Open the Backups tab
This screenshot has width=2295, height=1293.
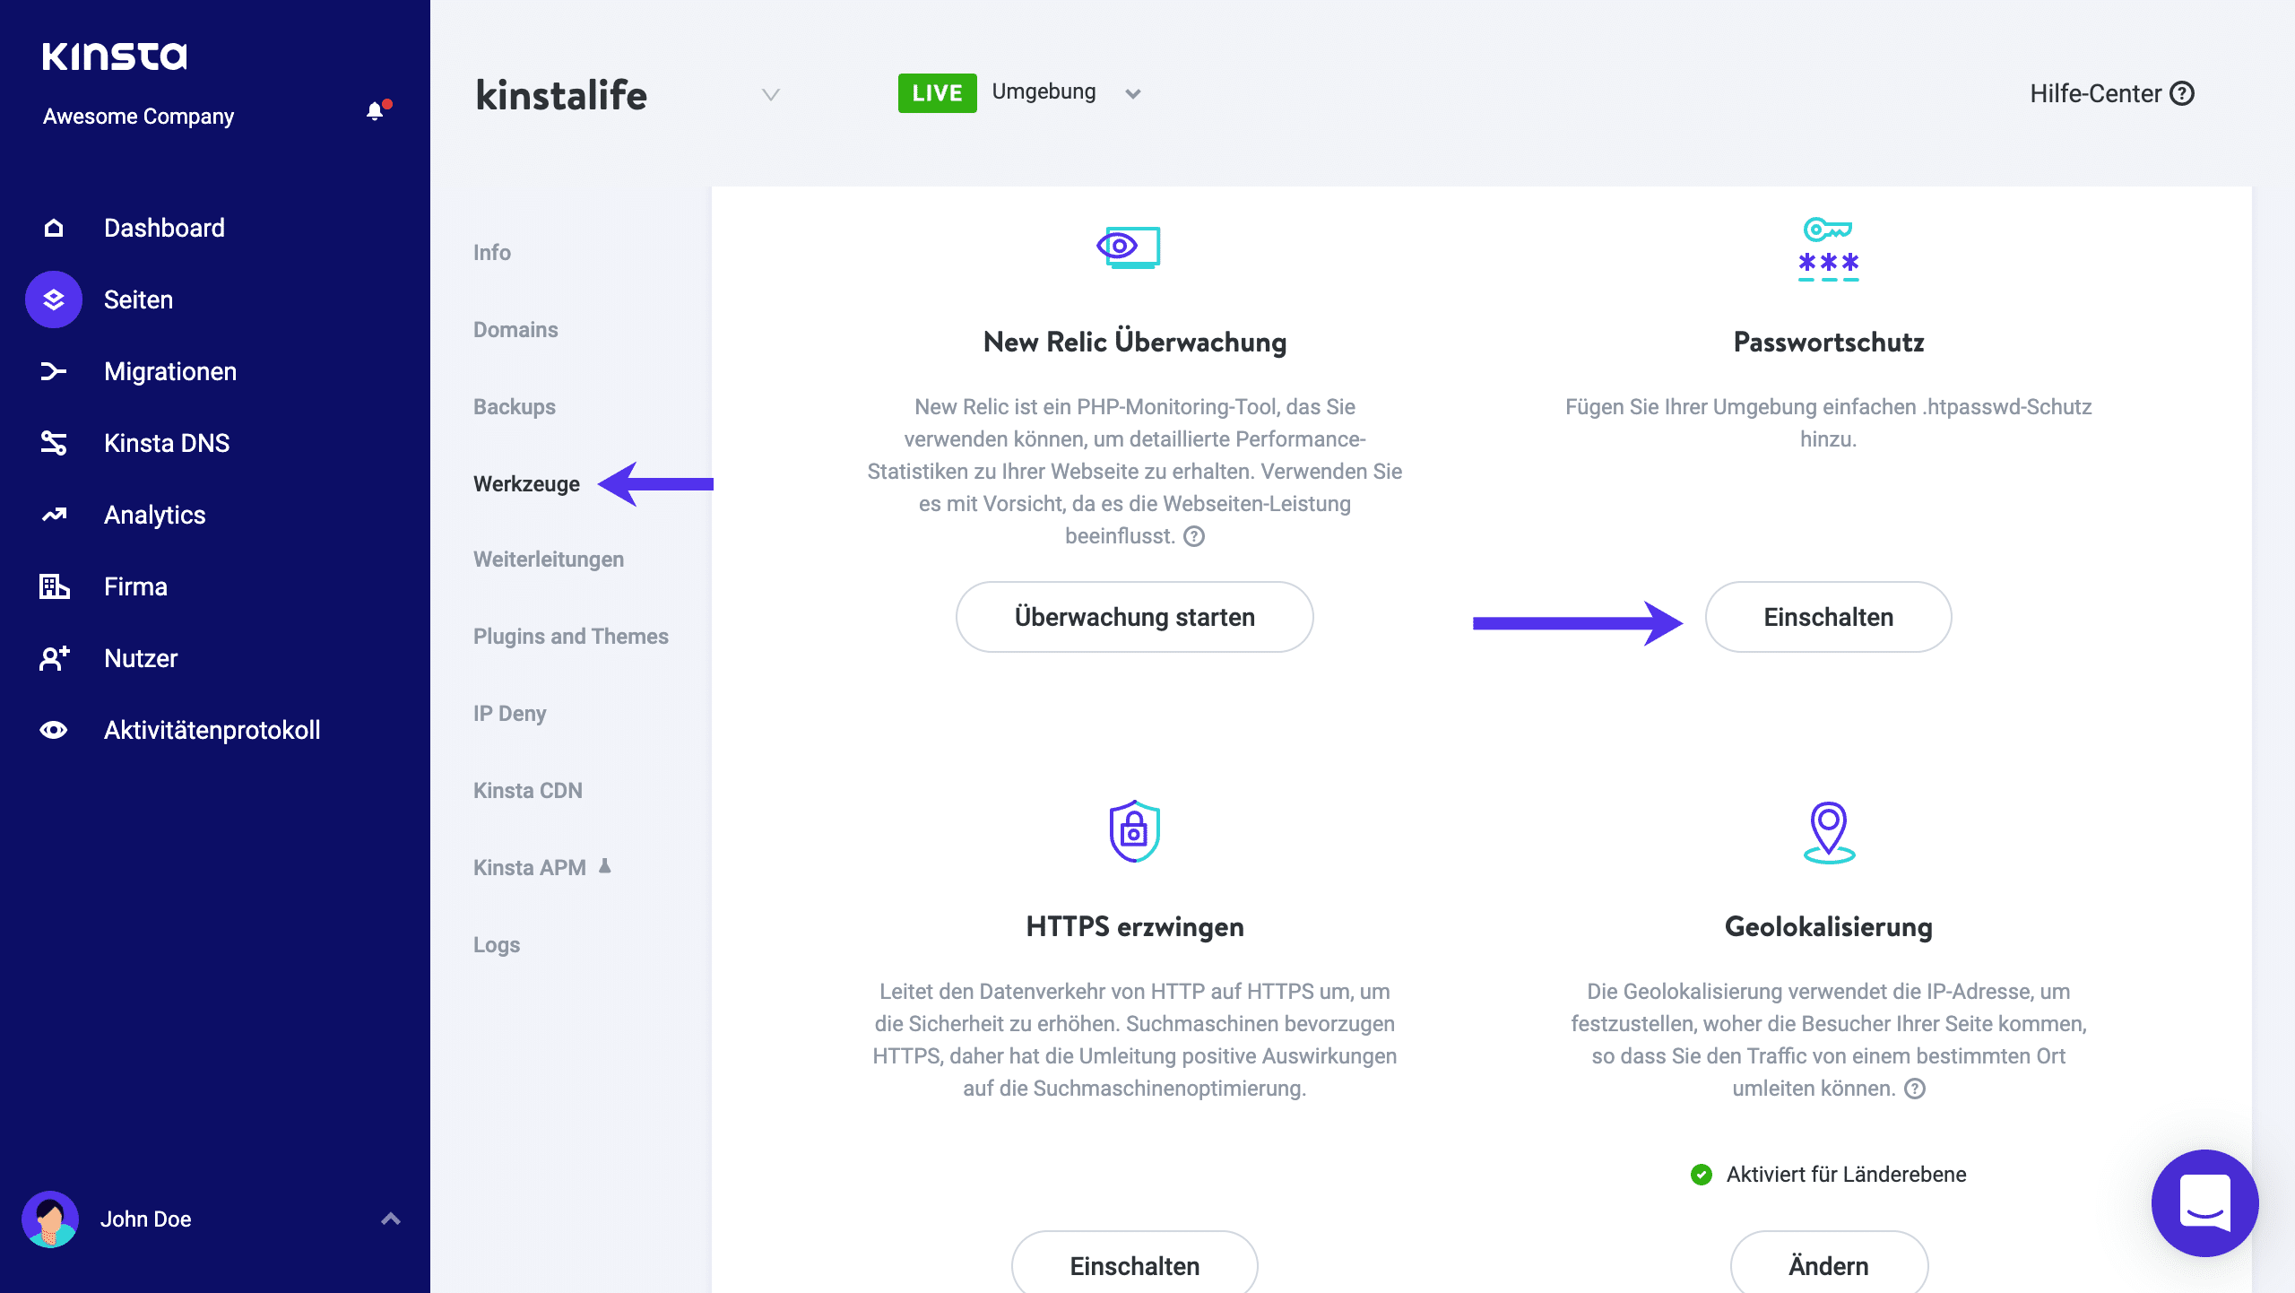click(x=515, y=407)
